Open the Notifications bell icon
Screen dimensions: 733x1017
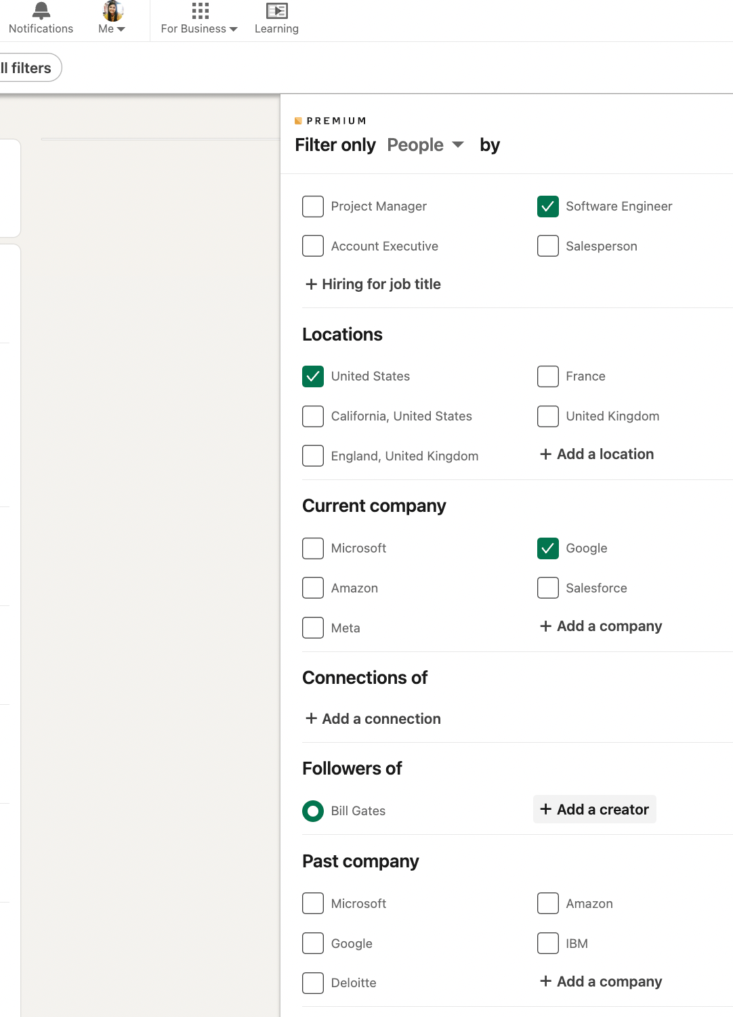tap(41, 10)
